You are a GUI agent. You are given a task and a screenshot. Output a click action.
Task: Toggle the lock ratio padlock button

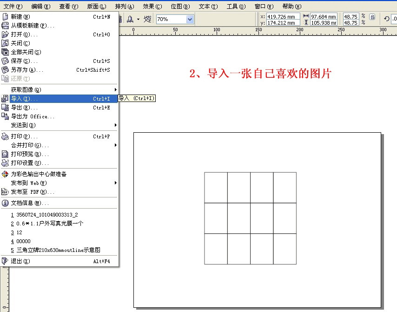click(372, 17)
